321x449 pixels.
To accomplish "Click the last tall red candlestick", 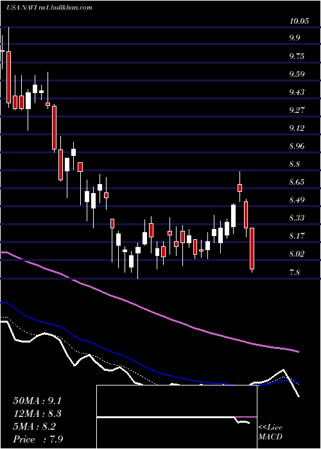I will click(252, 249).
